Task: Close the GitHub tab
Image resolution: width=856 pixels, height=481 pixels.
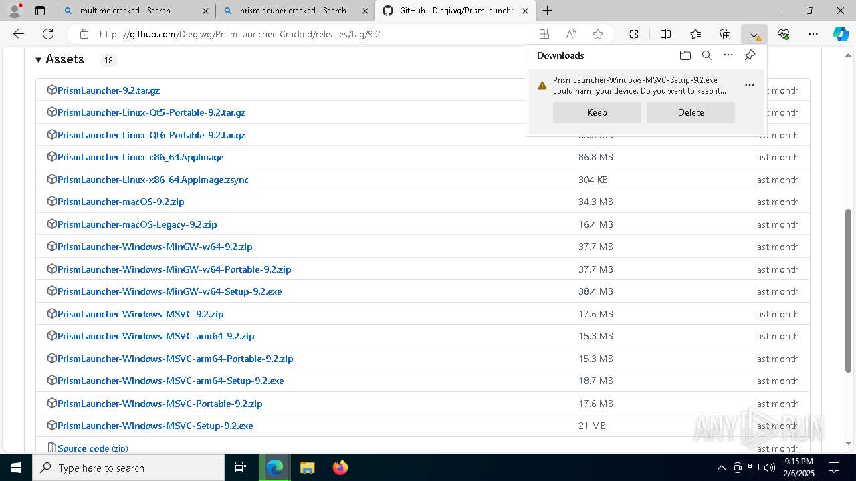Action: coord(526,11)
